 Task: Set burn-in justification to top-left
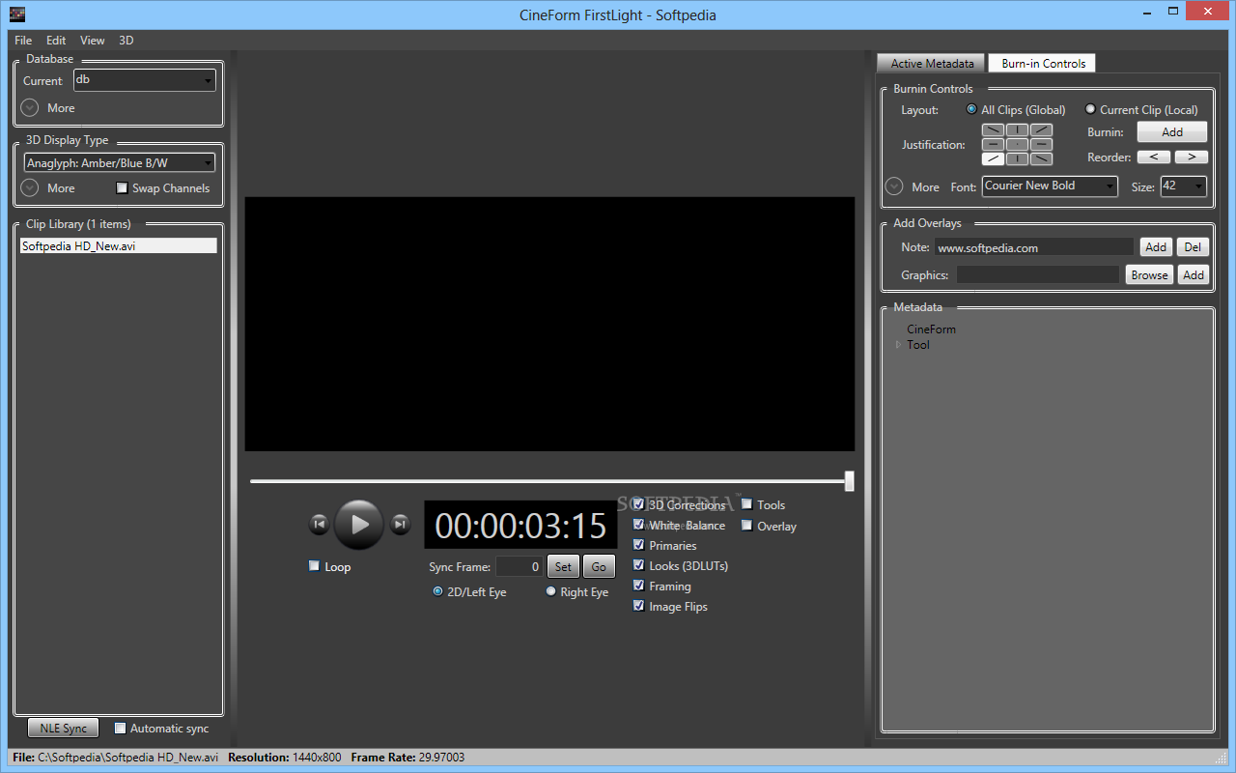click(993, 129)
